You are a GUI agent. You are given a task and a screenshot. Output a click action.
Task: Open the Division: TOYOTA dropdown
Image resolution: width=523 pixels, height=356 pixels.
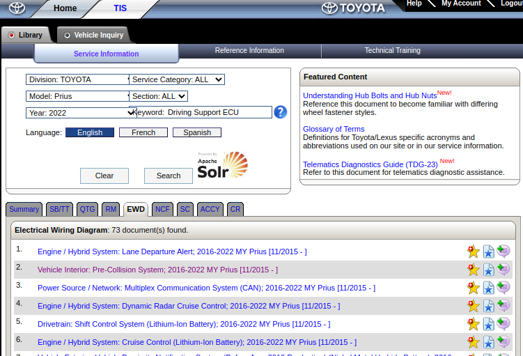(77, 79)
